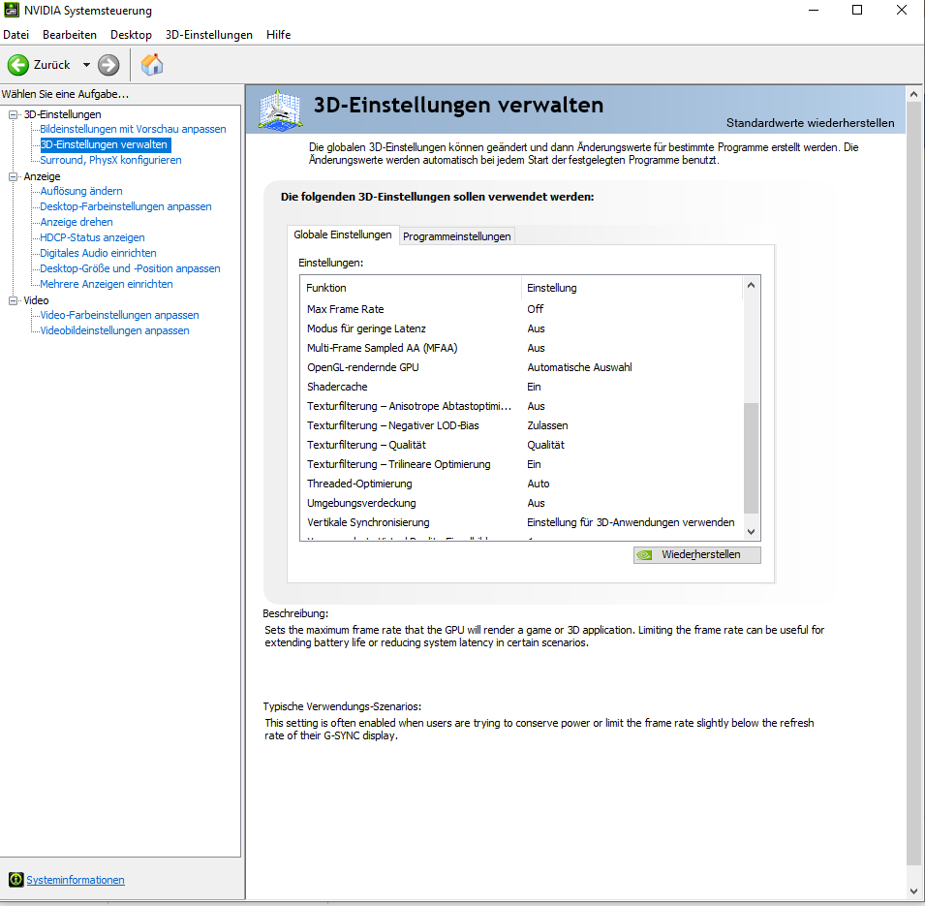Click the Funktion column header

(x=412, y=288)
